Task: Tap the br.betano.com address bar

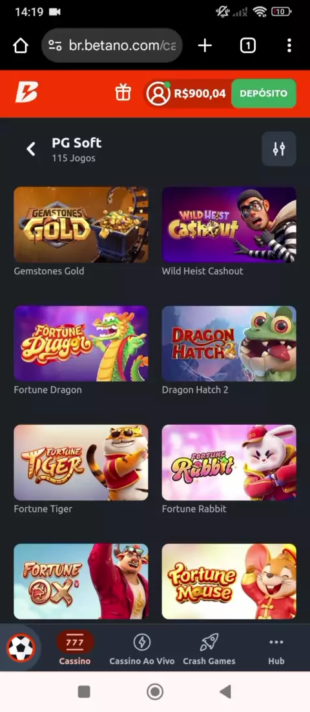Action: click(x=112, y=45)
